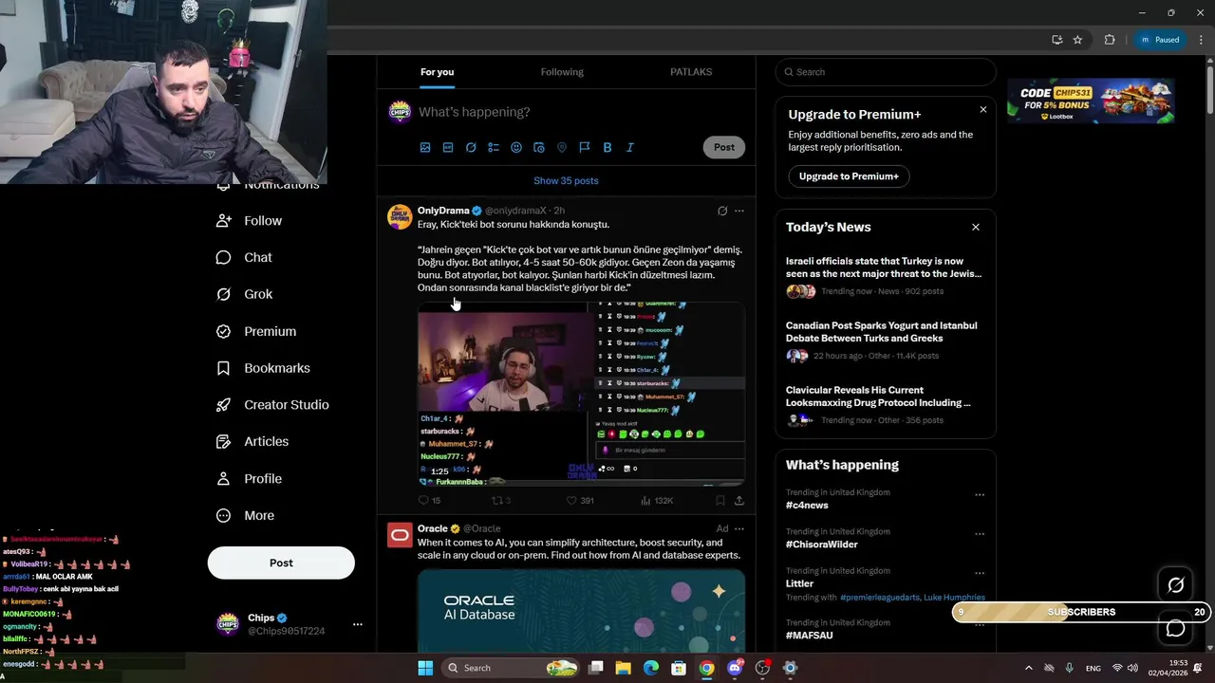Click the Grok icon on OnlyDrama post

click(722, 211)
